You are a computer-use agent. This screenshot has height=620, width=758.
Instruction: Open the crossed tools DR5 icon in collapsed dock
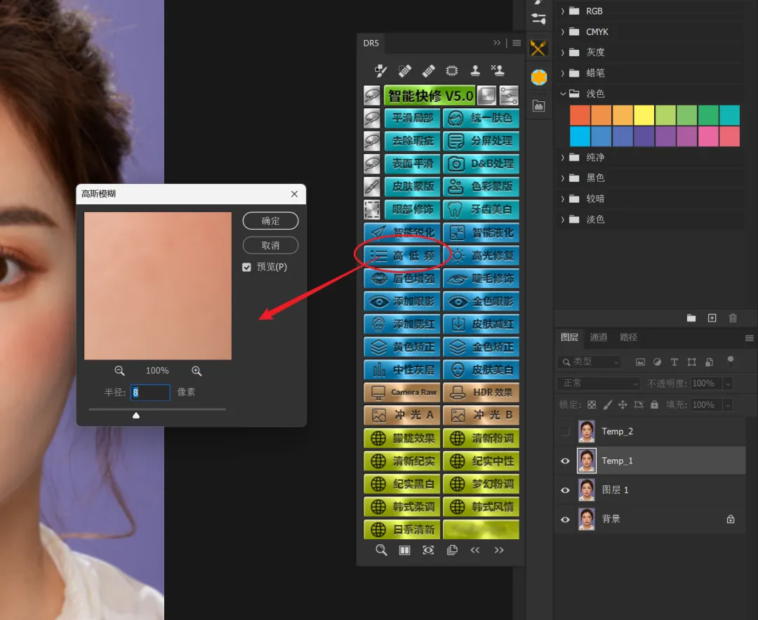[538, 48]
